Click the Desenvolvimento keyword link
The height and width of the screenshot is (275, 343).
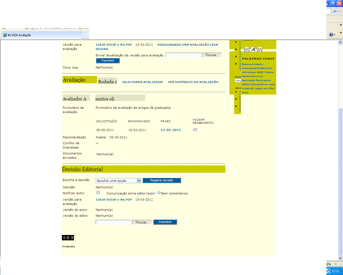(252, 64)
